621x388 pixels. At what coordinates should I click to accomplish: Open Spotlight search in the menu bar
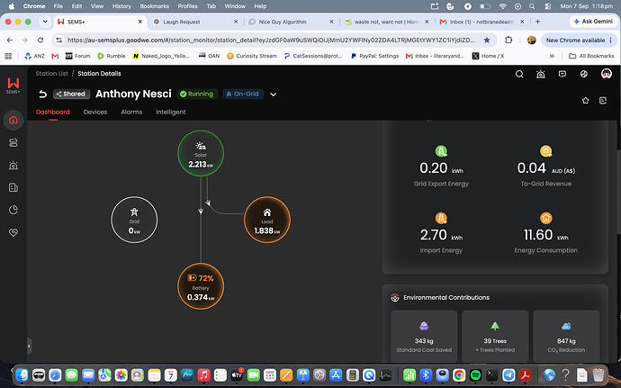[x=532, y=6]
